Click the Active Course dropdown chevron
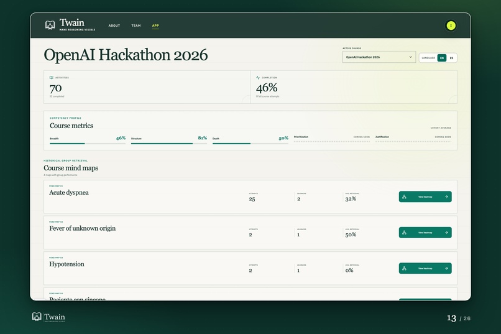This screenshot has height=334, width=501. pos(411,57)
